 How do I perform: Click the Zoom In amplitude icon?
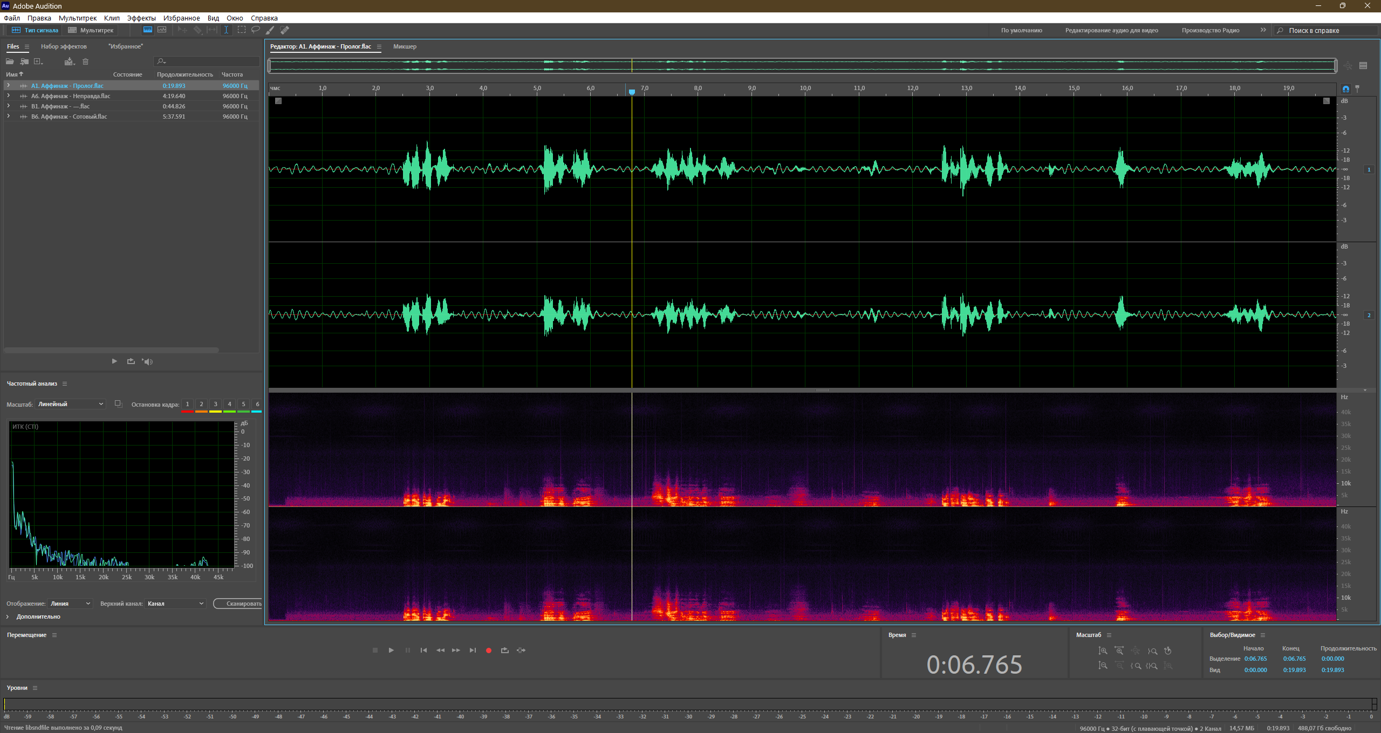pyautogui.click(x=1103, y=651)
